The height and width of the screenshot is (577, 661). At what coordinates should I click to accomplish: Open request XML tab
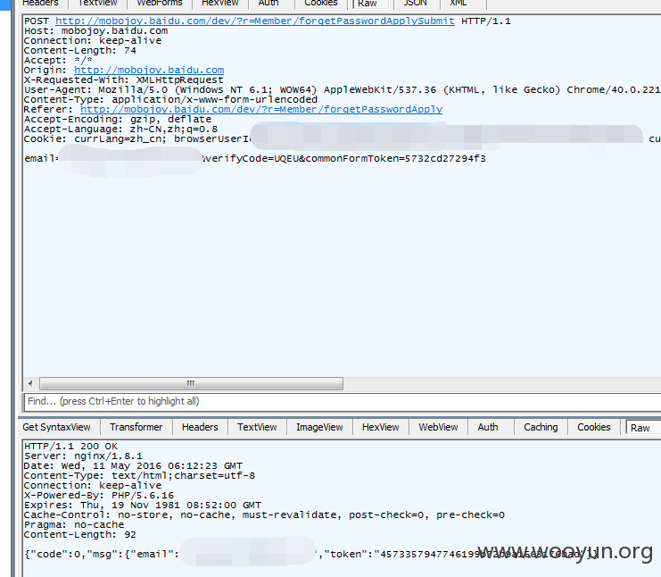(x=459, y=3)
